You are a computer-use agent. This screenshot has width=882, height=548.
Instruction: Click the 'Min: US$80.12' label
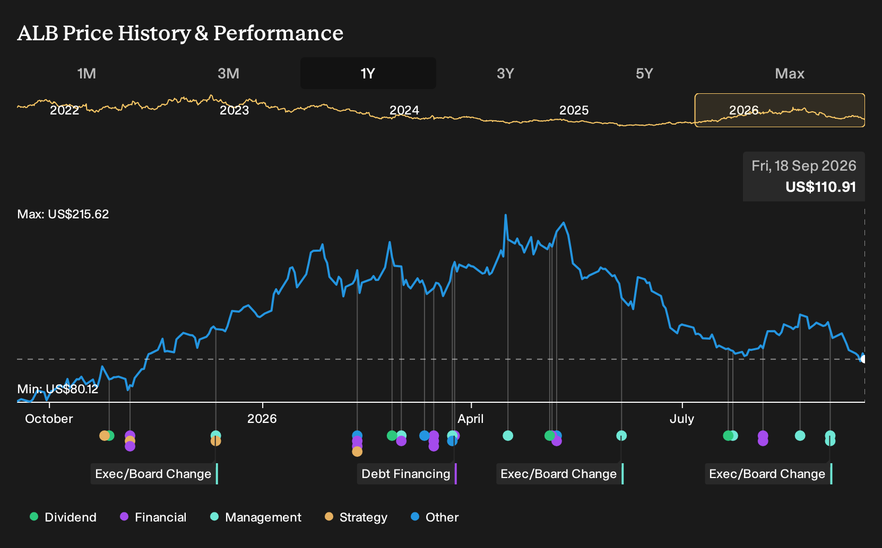coord(58,389)
